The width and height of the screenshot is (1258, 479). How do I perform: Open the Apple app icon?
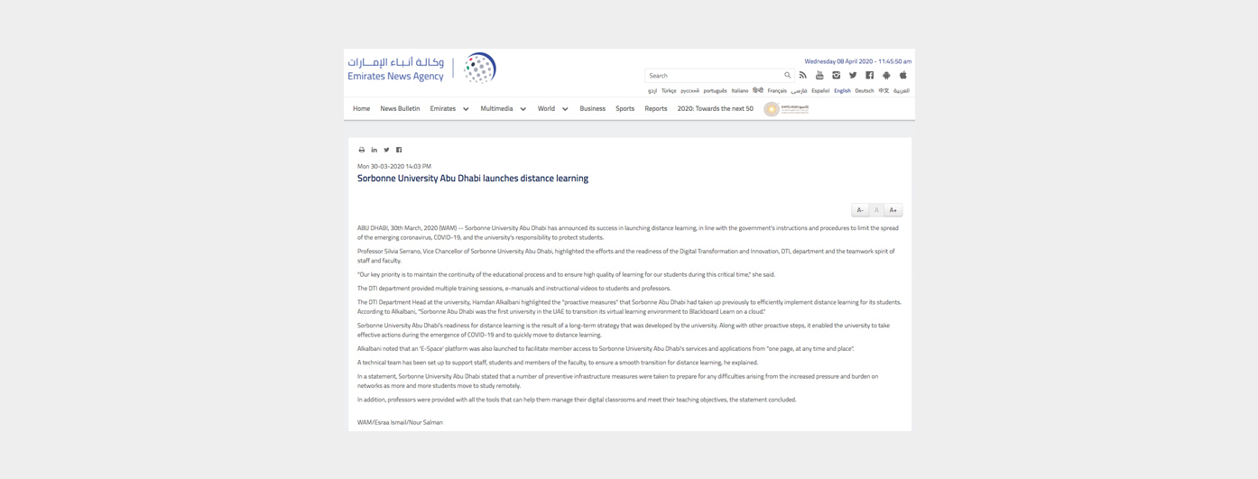(x=902, y=75)
